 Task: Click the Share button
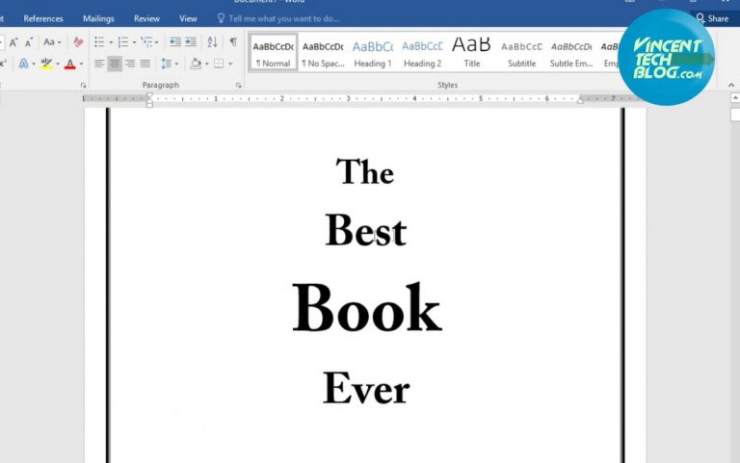712,18
